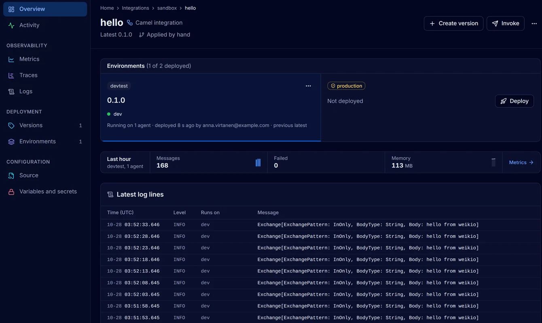Click the Latest log lines header icon

click(x=110, y=194)
